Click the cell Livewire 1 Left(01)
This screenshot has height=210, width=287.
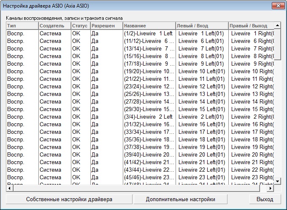click(x=201, y=33)
